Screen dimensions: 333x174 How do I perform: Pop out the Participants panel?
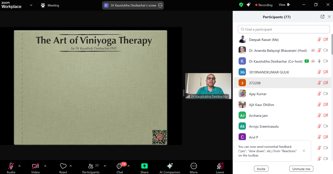[322, 17]
